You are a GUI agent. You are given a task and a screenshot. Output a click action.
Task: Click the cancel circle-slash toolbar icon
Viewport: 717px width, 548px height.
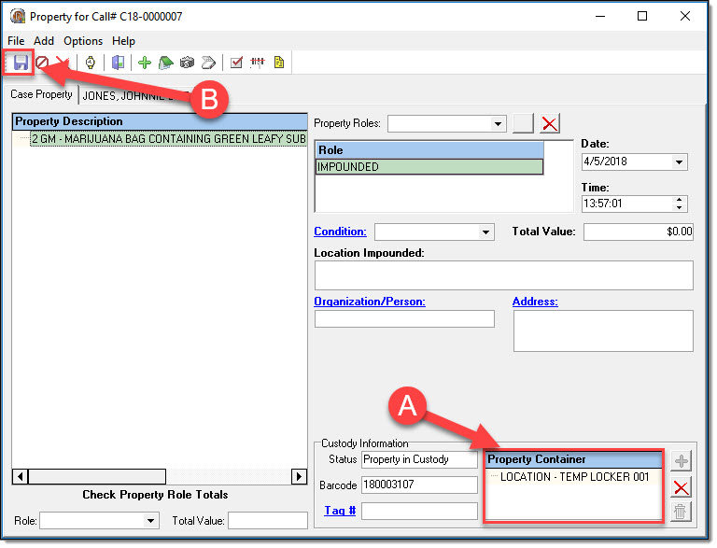42,63
